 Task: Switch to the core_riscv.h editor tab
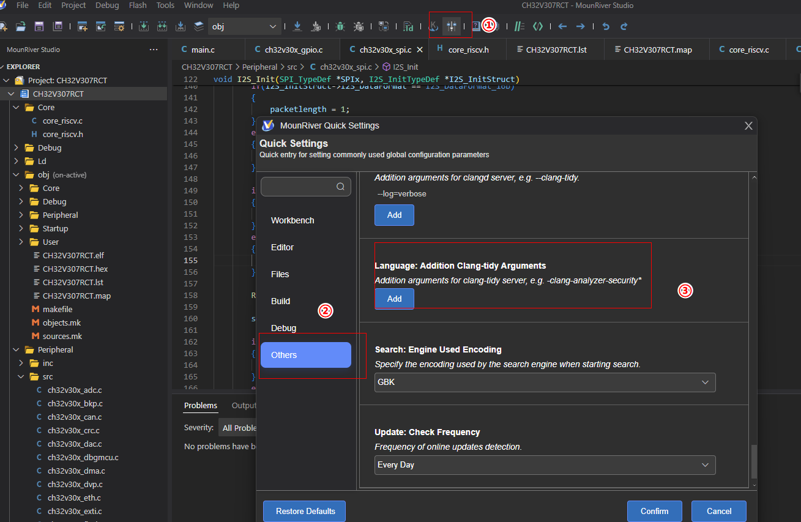click(468, 50)
